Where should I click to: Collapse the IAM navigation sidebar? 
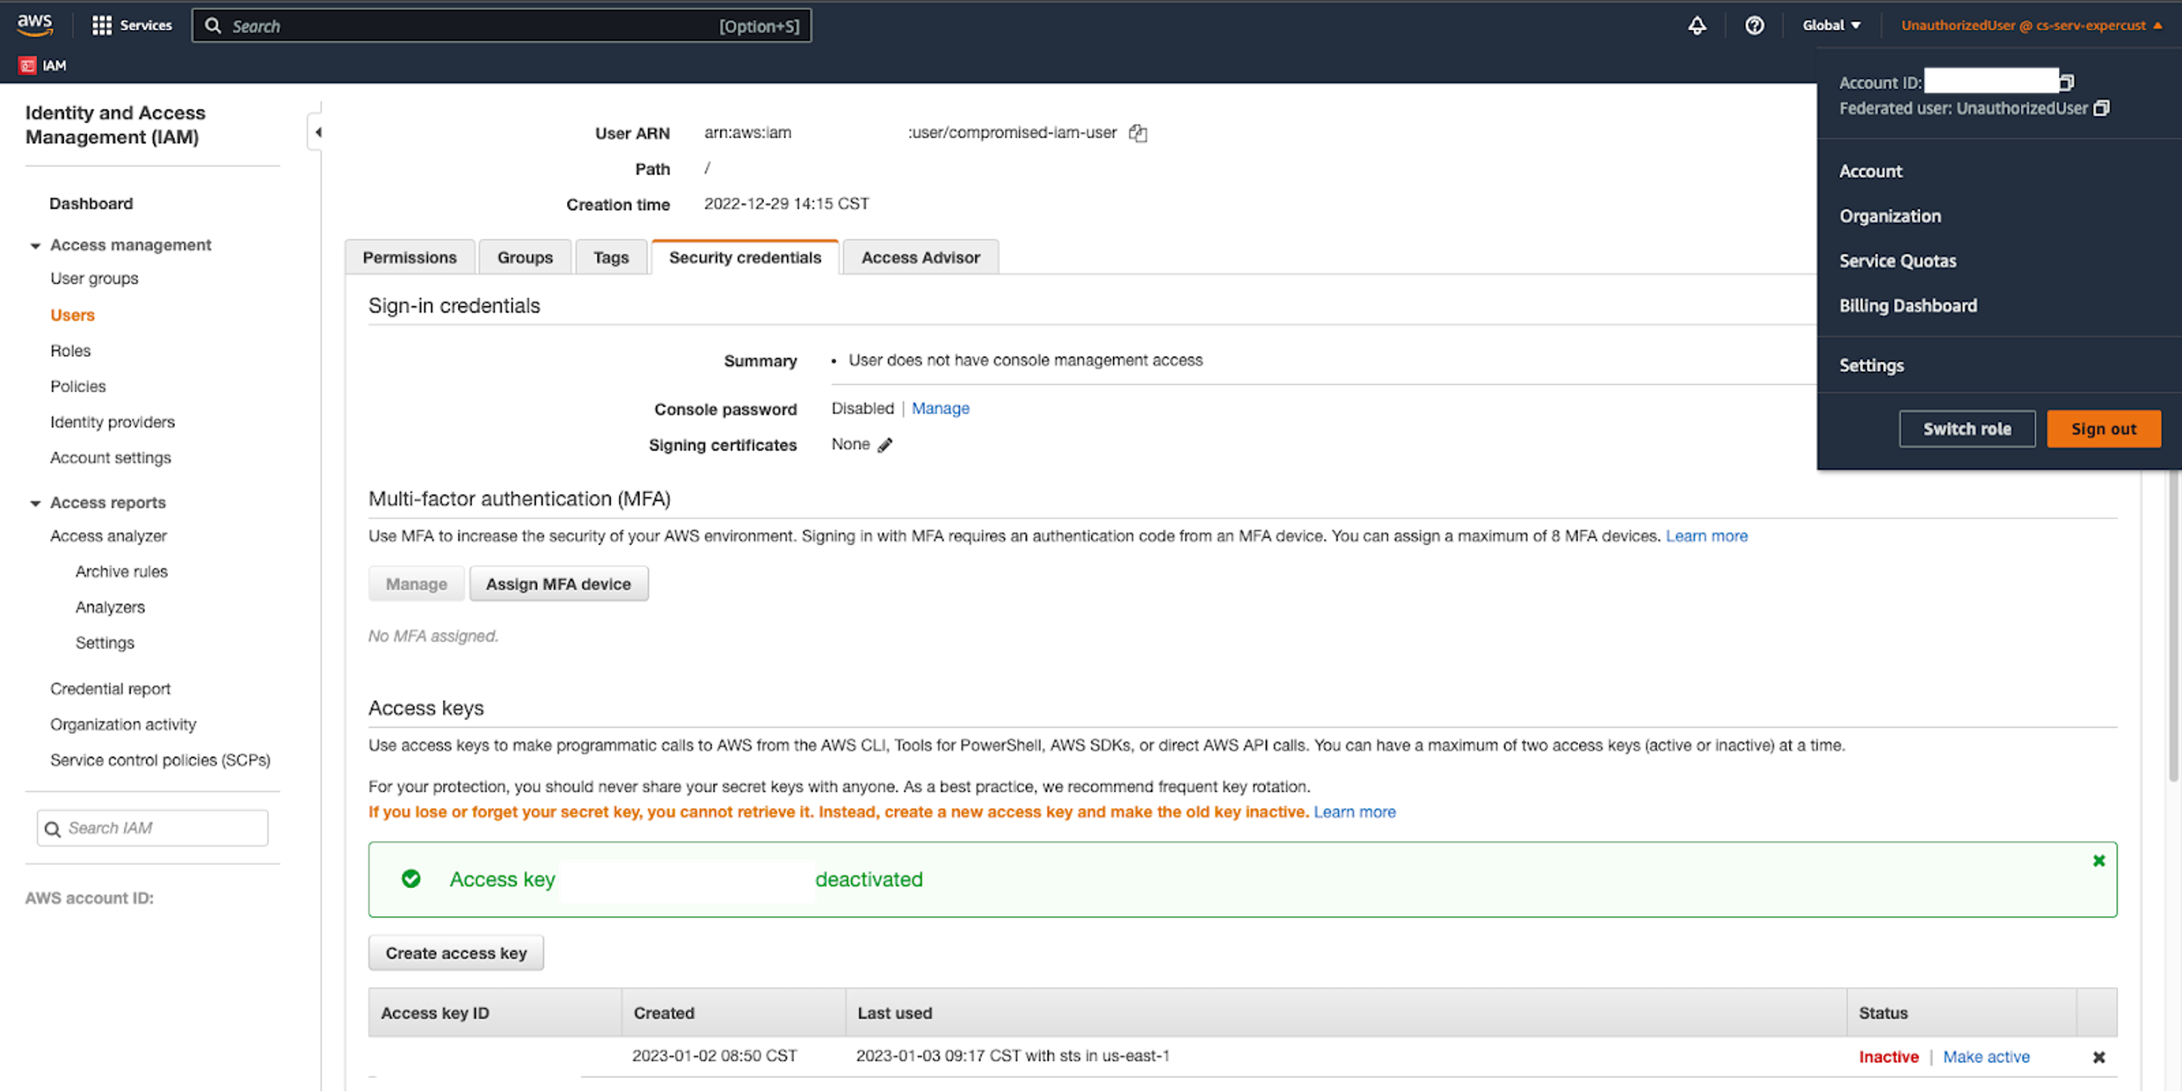[x=317, y=132]
